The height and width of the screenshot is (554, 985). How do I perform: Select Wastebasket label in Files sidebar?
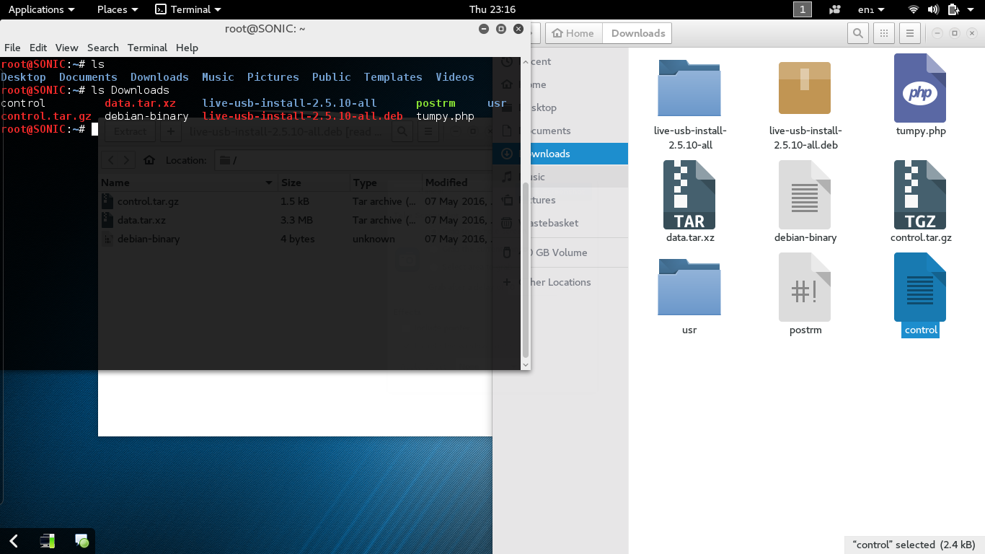click(x=555, y=223)
